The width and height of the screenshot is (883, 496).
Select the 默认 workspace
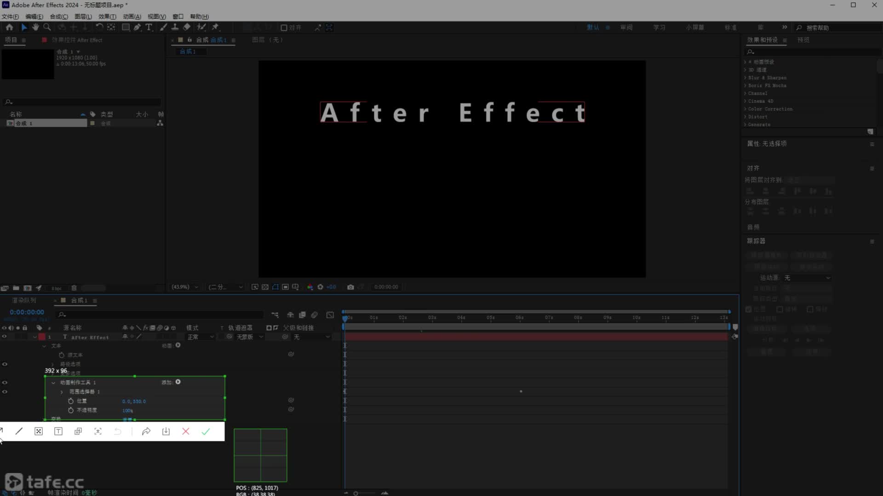(593, 28)
